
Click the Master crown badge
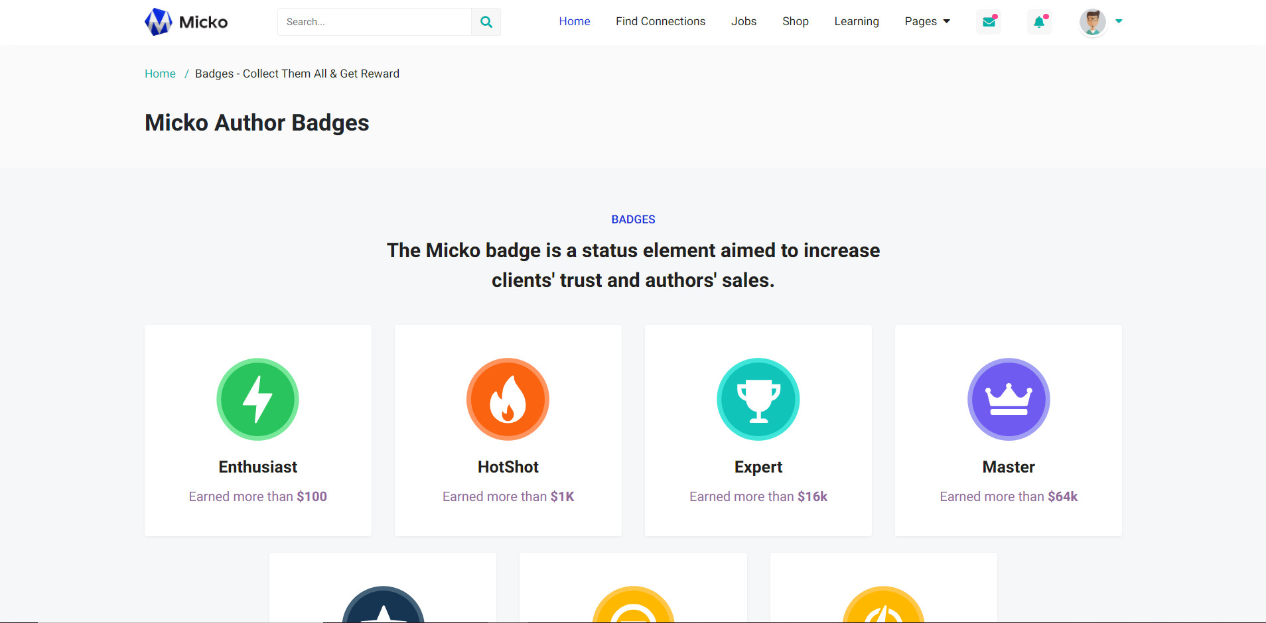[x=1008, y=399]
